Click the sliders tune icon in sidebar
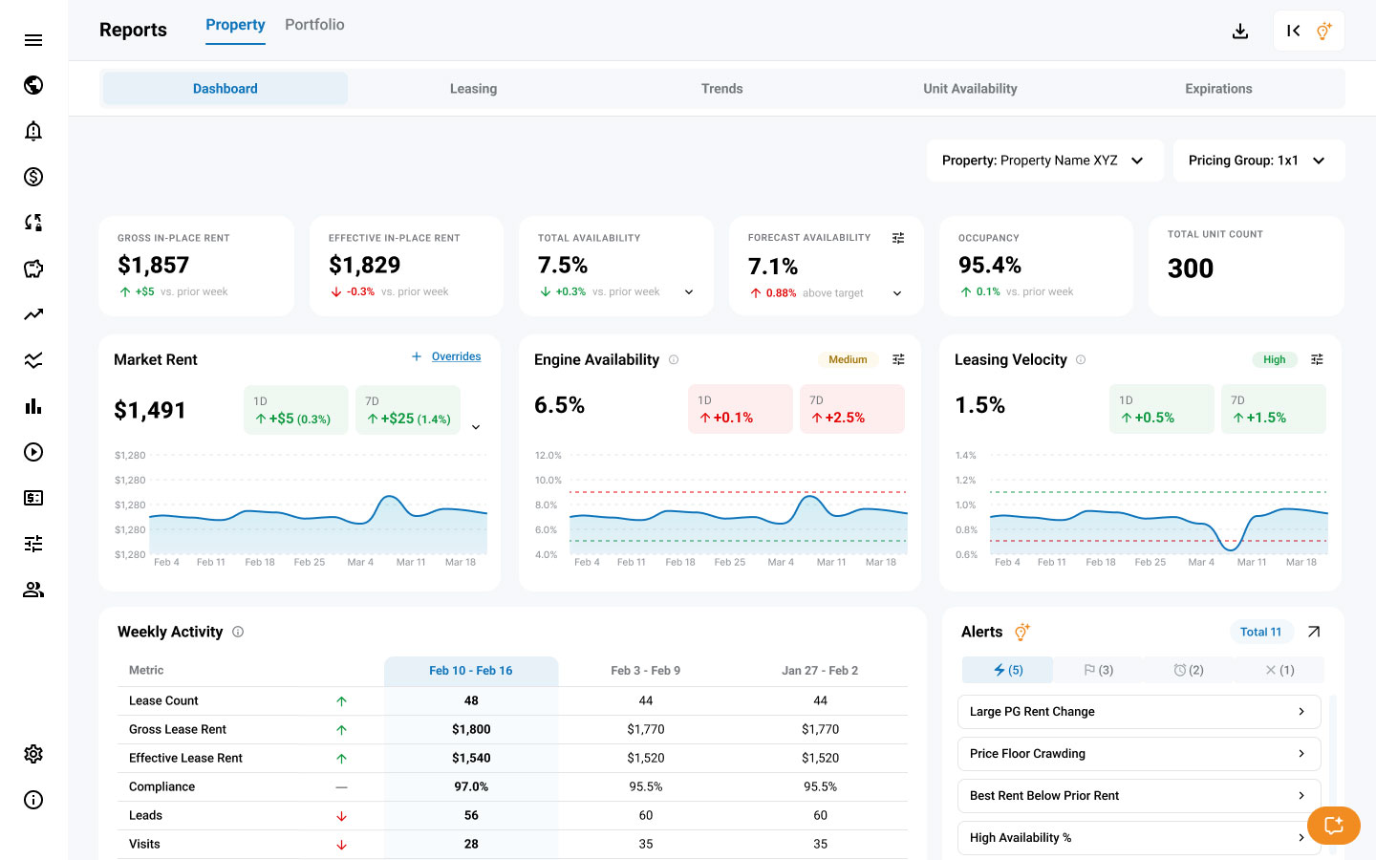Image resolution: width=1376 pixels, height=860 pixels. [33, 544]
